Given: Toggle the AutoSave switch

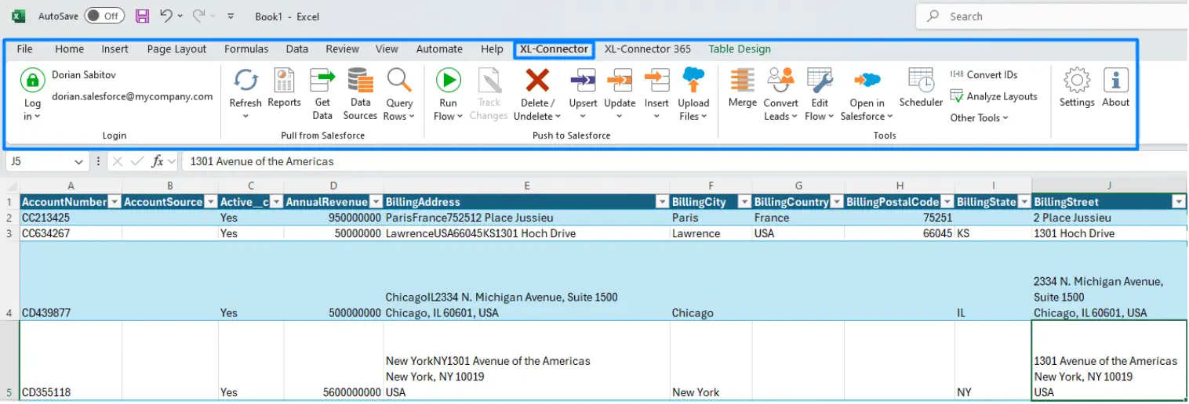Looking at the screenshot, I should [104, 16].
